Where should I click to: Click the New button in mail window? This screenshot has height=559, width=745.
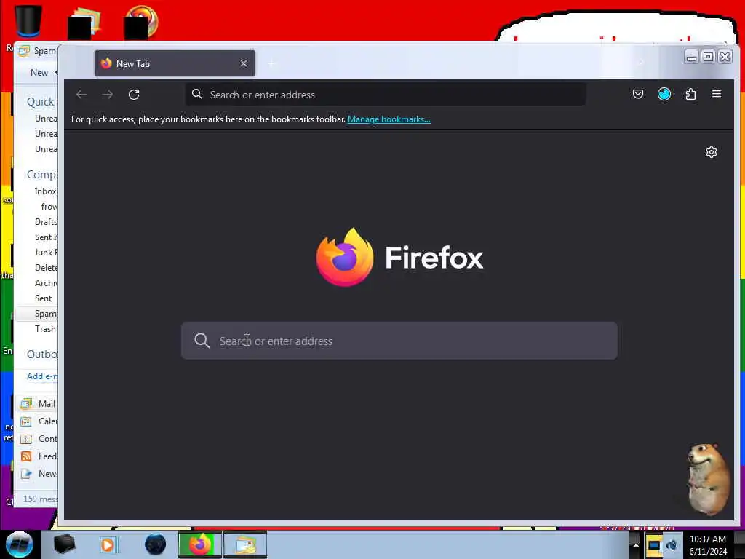(39, 73)
